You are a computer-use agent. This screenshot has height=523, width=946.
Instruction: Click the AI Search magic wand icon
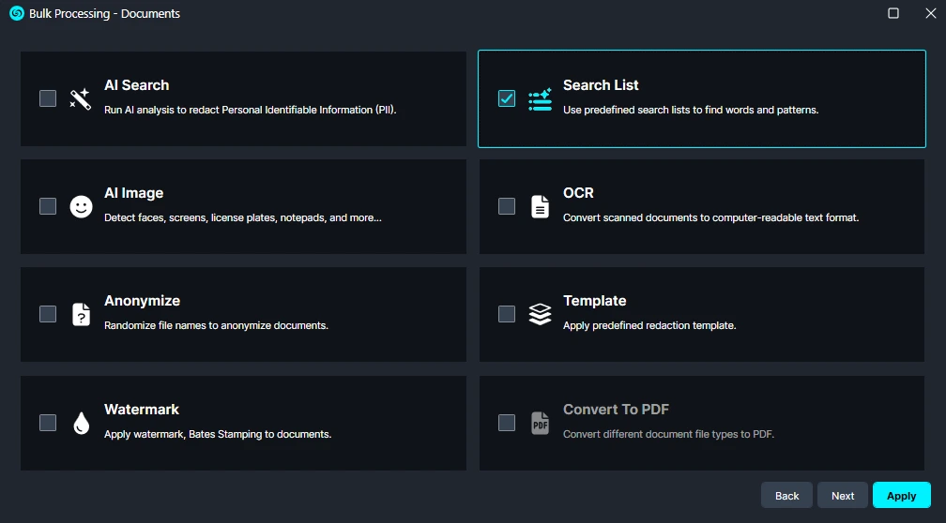click(x=81, y=98)
